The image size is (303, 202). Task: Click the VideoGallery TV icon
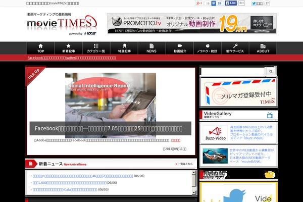click(270, 115)
